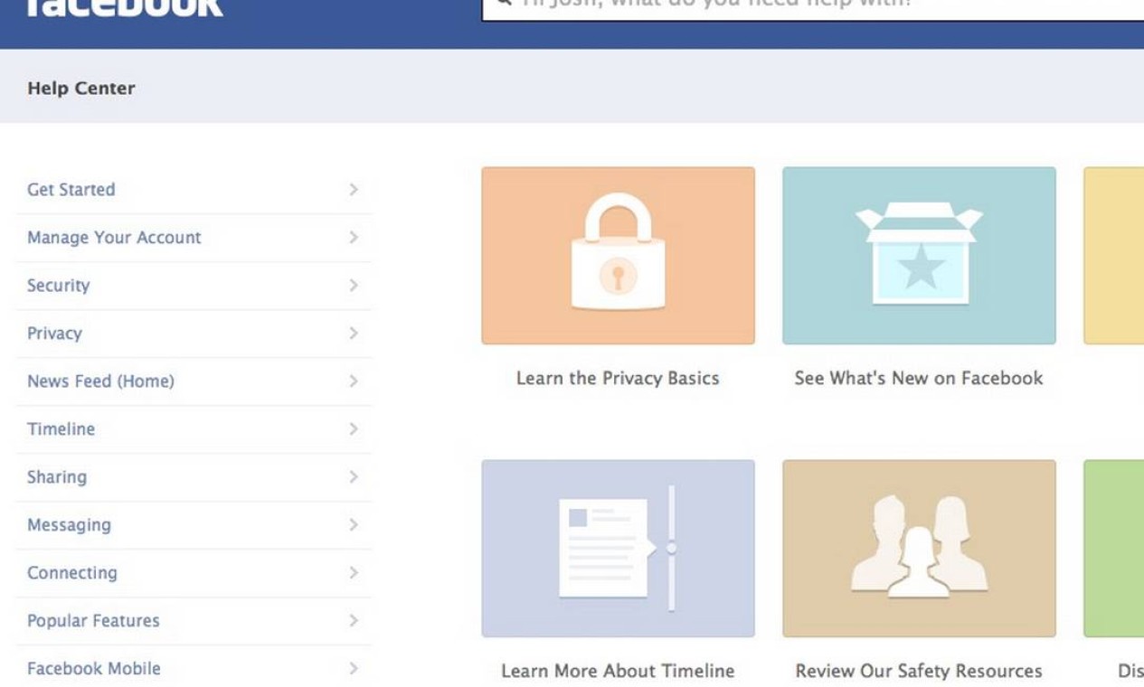Go to Timeline help topic in sidebar

(x=61, y=429)
